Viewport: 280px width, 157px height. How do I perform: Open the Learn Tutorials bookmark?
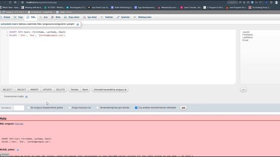tap(191, 7)
